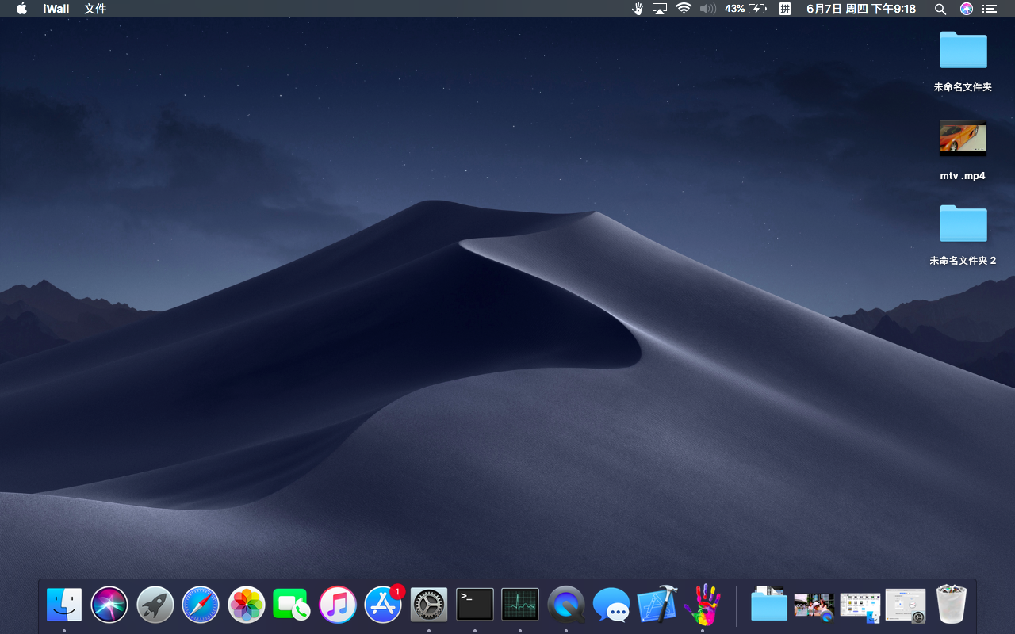1015x634 pixels.
Task: Launch Xcode from the Dock
Action: coord(657,604)
